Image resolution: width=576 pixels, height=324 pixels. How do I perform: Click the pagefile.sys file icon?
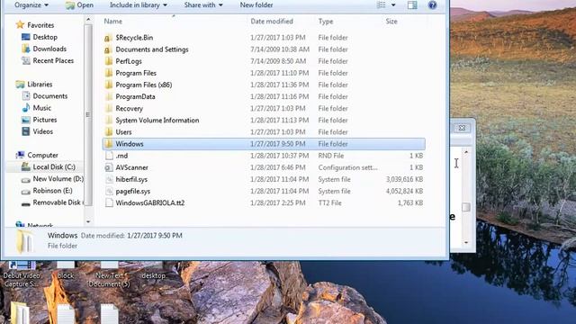pos(109,191)
